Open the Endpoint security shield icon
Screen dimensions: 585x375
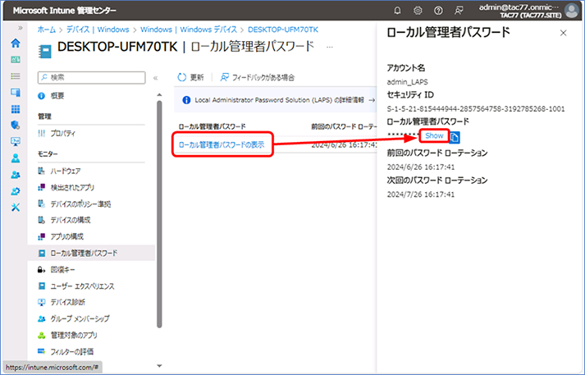click(x=16, y=125)
